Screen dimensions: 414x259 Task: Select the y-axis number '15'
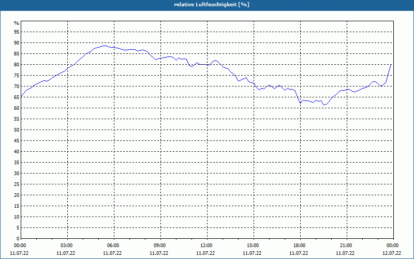coord(17,206)
